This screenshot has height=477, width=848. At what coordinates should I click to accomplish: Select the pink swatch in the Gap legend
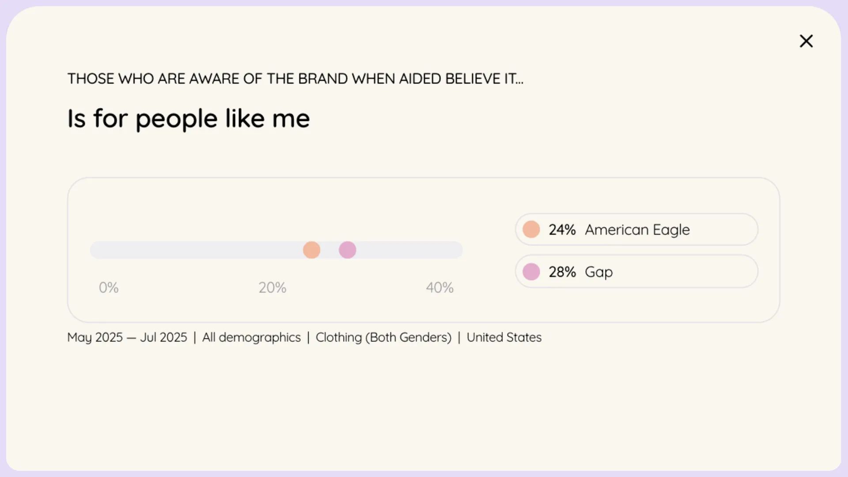coord(531,272)
